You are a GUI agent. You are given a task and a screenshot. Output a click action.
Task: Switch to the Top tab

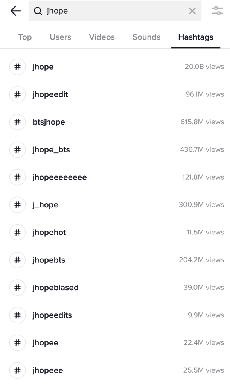pyautogui.click(x=25, y=37)
